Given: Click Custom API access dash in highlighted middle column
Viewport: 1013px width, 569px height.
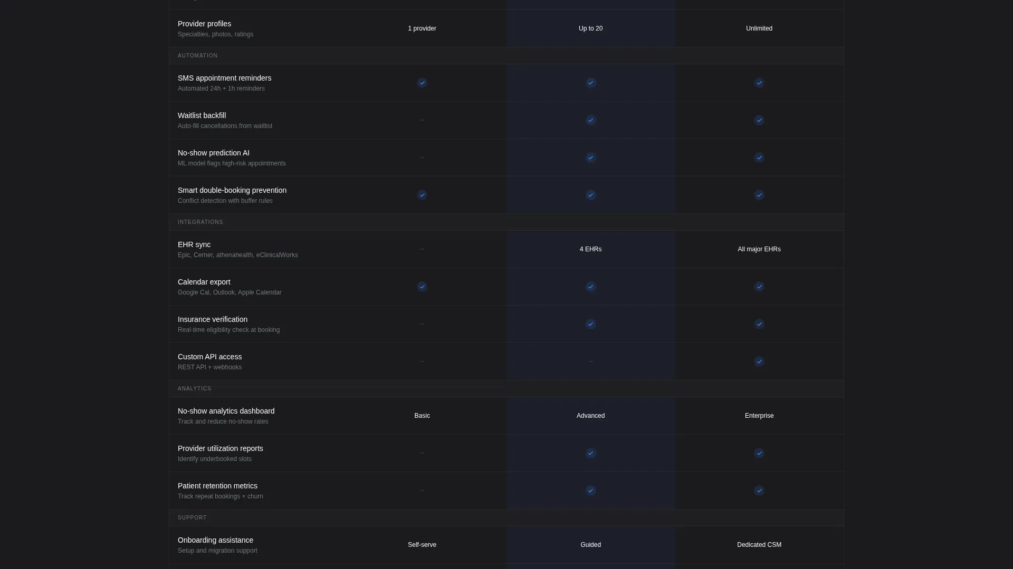Looking at the screenshot, I should 591,361.
